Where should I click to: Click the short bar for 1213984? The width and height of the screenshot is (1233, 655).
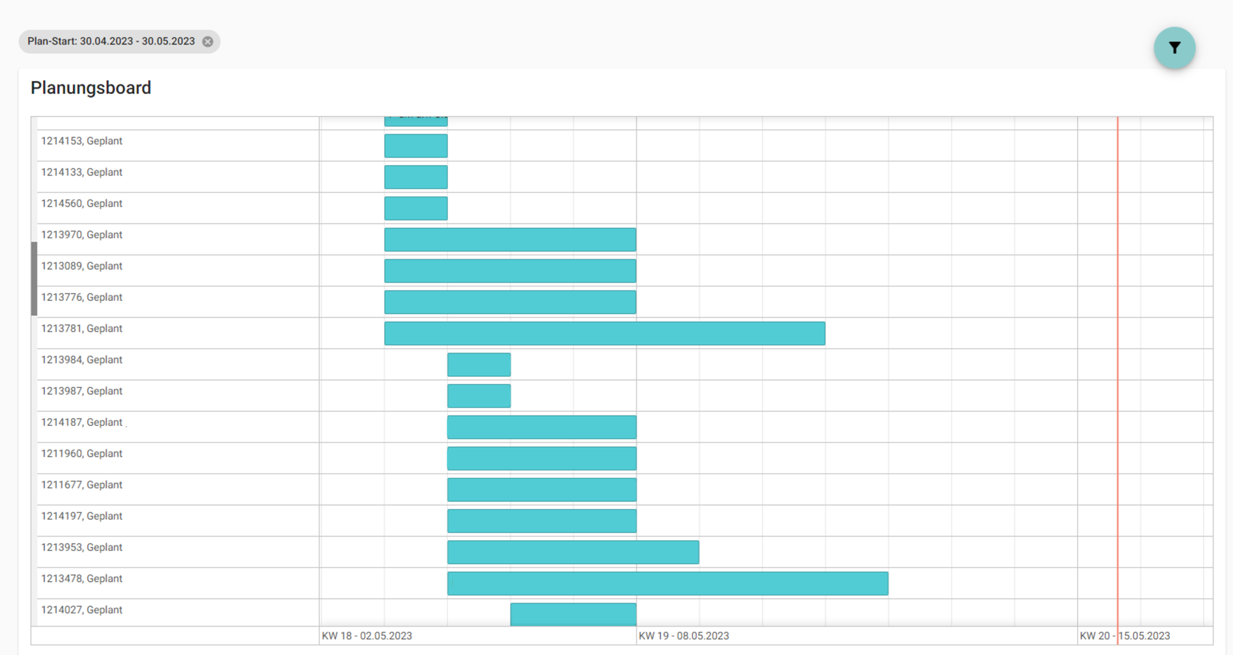pyautogui.click(x=479, y=364)
